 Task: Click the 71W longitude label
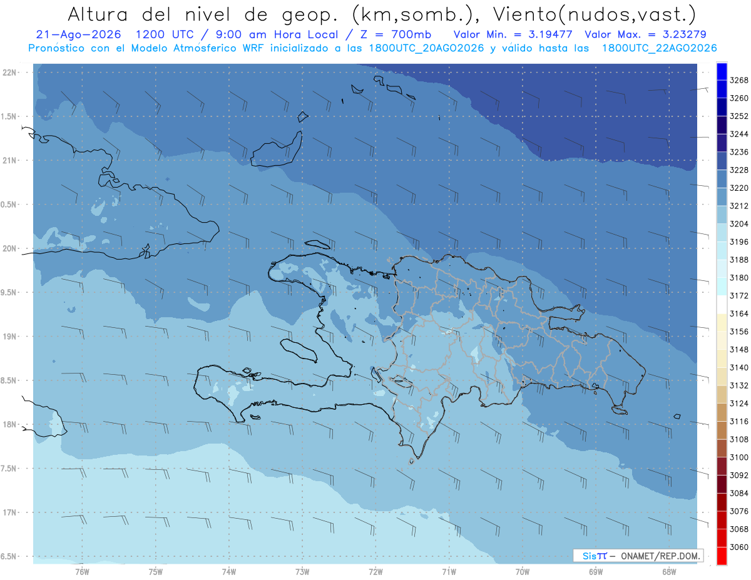pos(449,572)
